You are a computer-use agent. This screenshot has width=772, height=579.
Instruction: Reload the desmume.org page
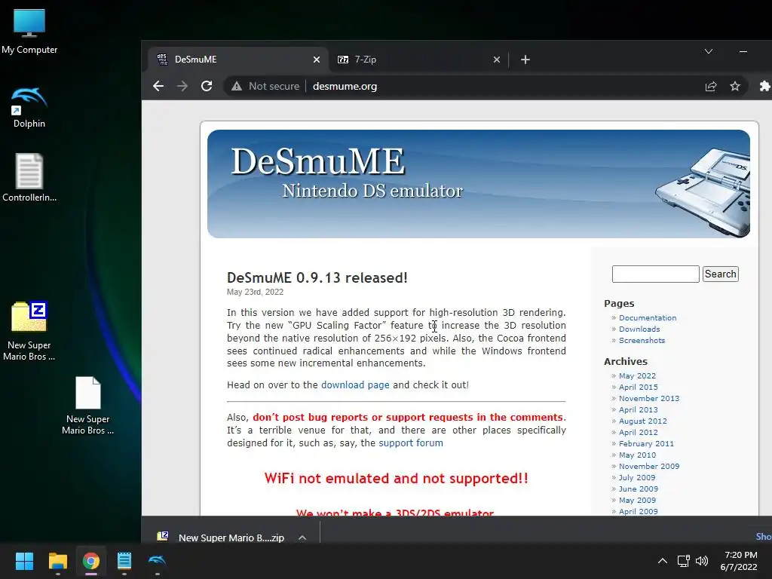(207, 86)
